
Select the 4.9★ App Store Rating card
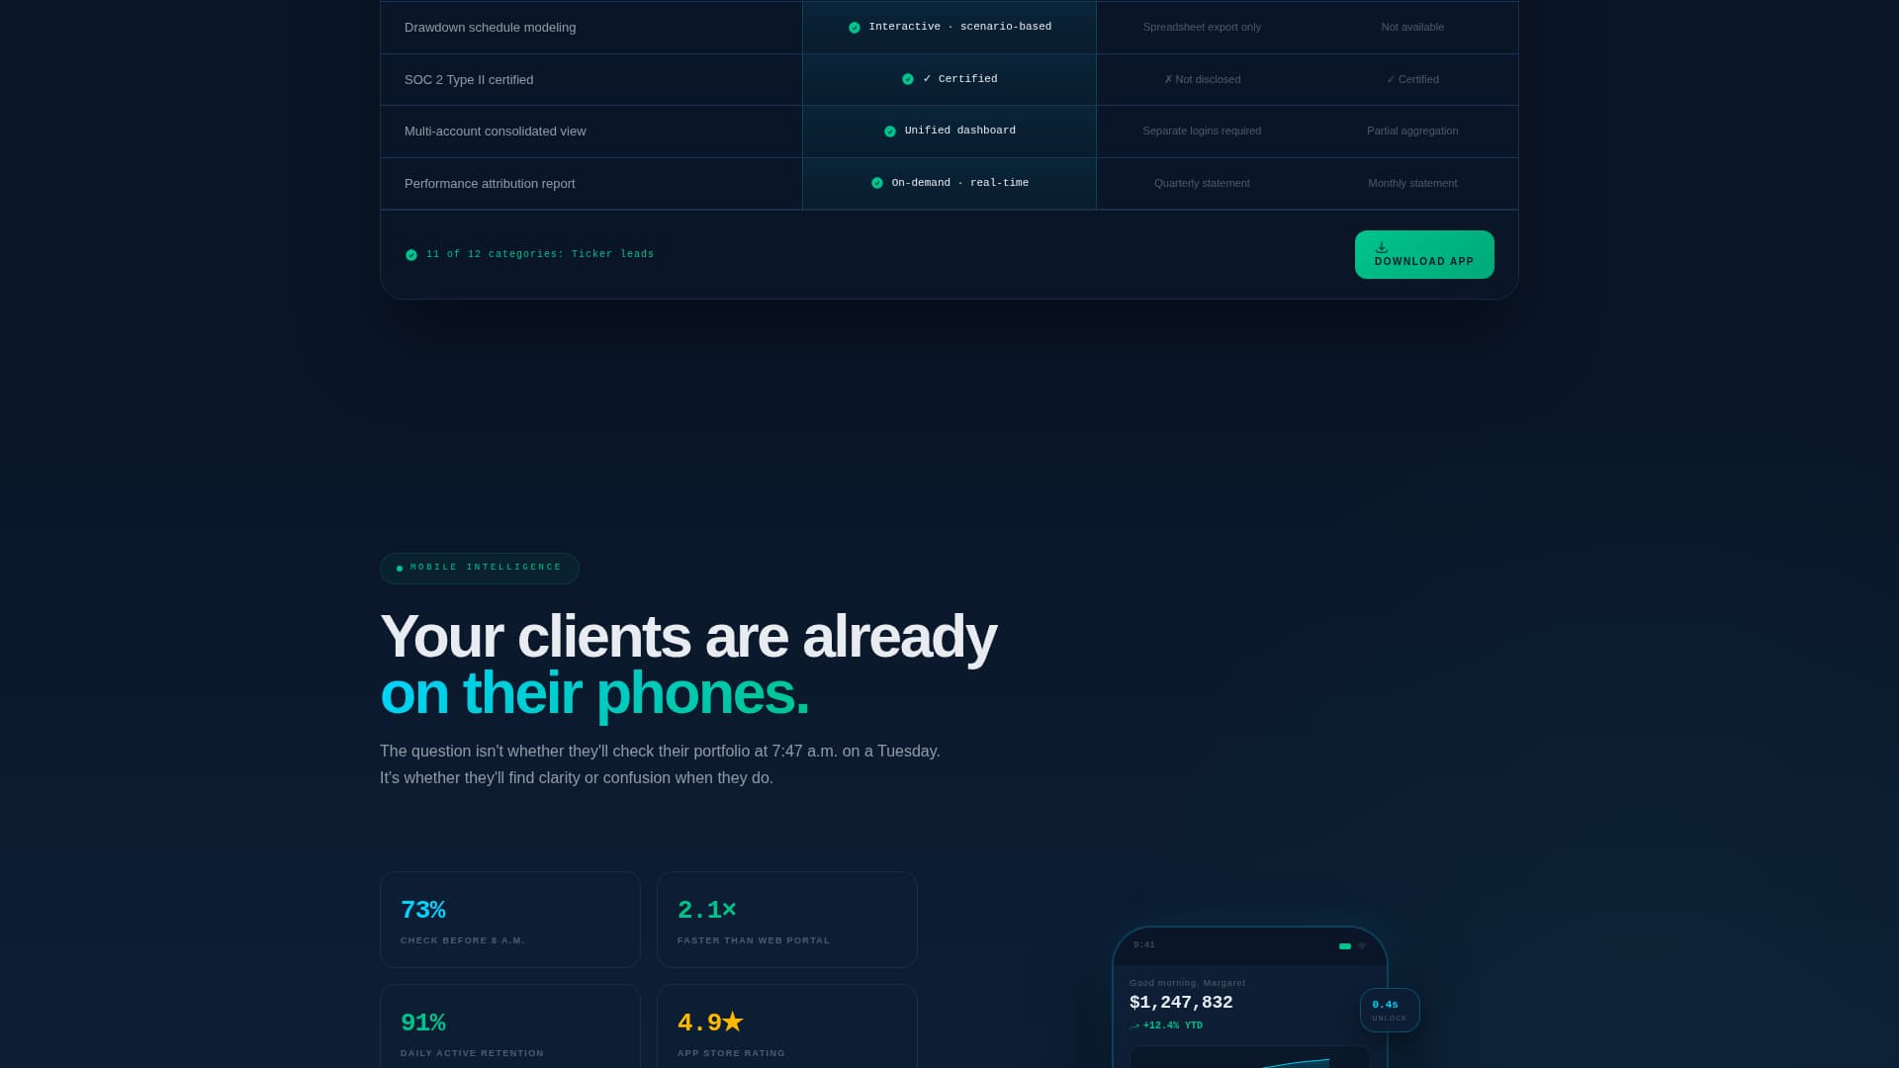coord(787,1026)
